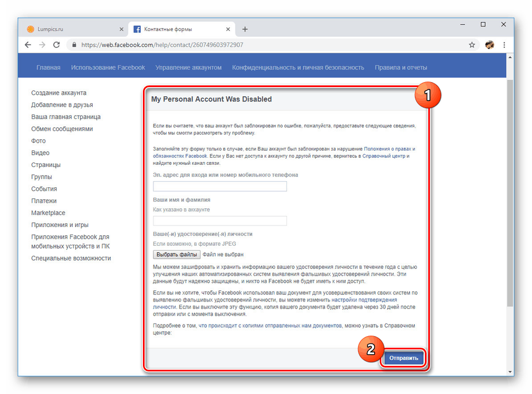Viewport: 532px width, 394px height.
Task: Open a new tab with plus button
Action: 244,29
